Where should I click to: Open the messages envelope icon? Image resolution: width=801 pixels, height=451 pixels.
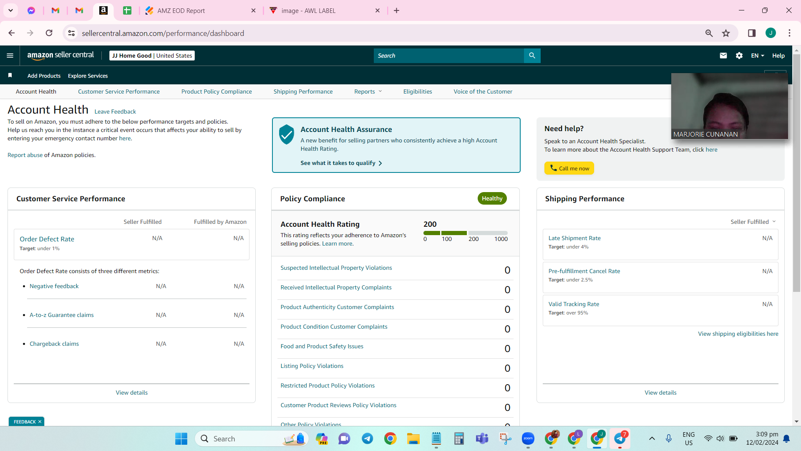tap(723, 56)
